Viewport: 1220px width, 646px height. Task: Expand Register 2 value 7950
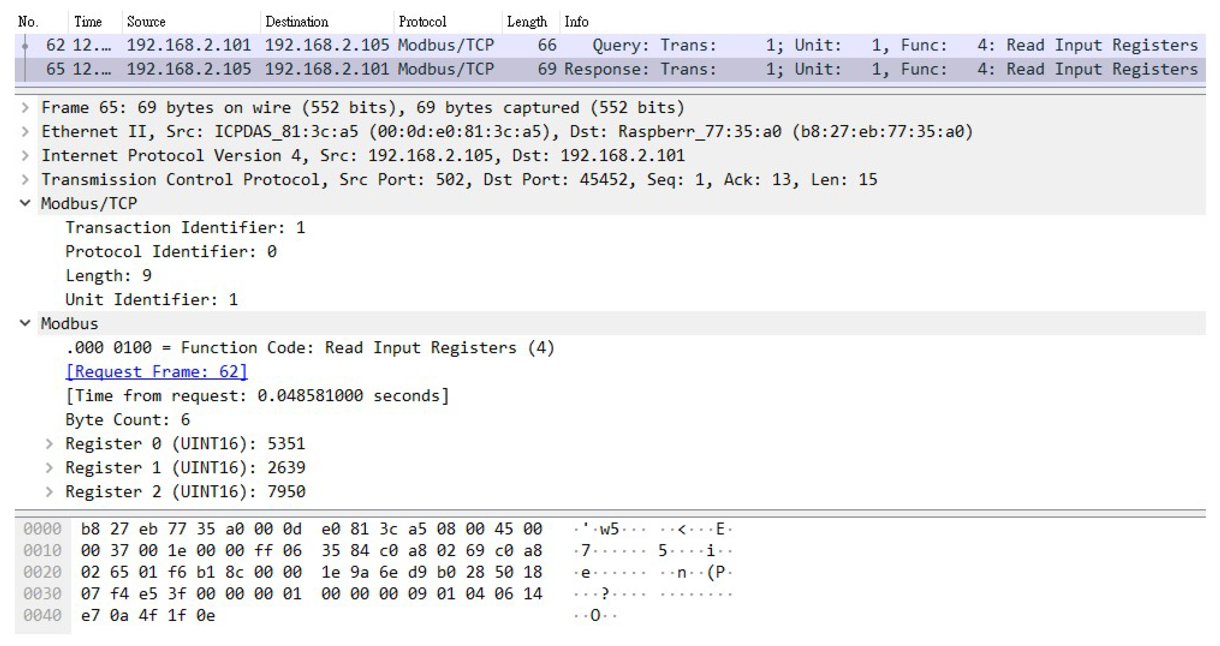coord(49,492)
